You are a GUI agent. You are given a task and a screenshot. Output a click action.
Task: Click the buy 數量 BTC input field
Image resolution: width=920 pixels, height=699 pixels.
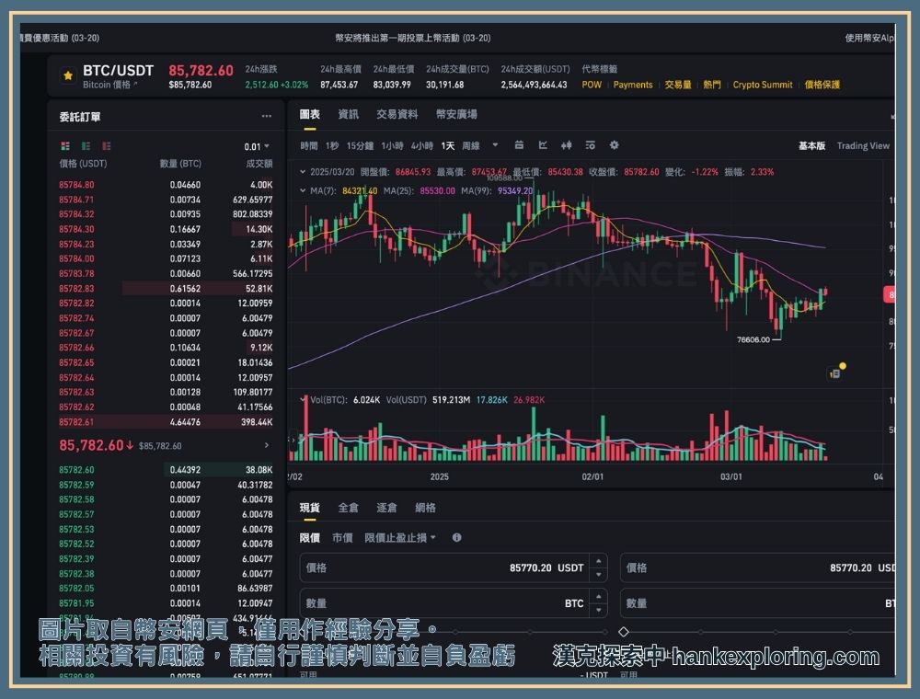click(x=453, y=603)
